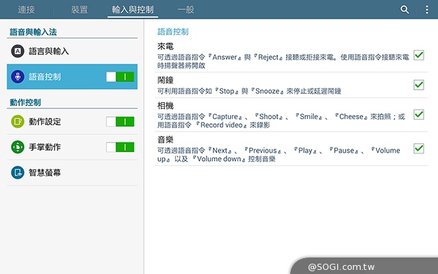Uncheck the 音樂 voice command checkbox
This screenshot has height=274, width=438.
click(x=419, y=149)
